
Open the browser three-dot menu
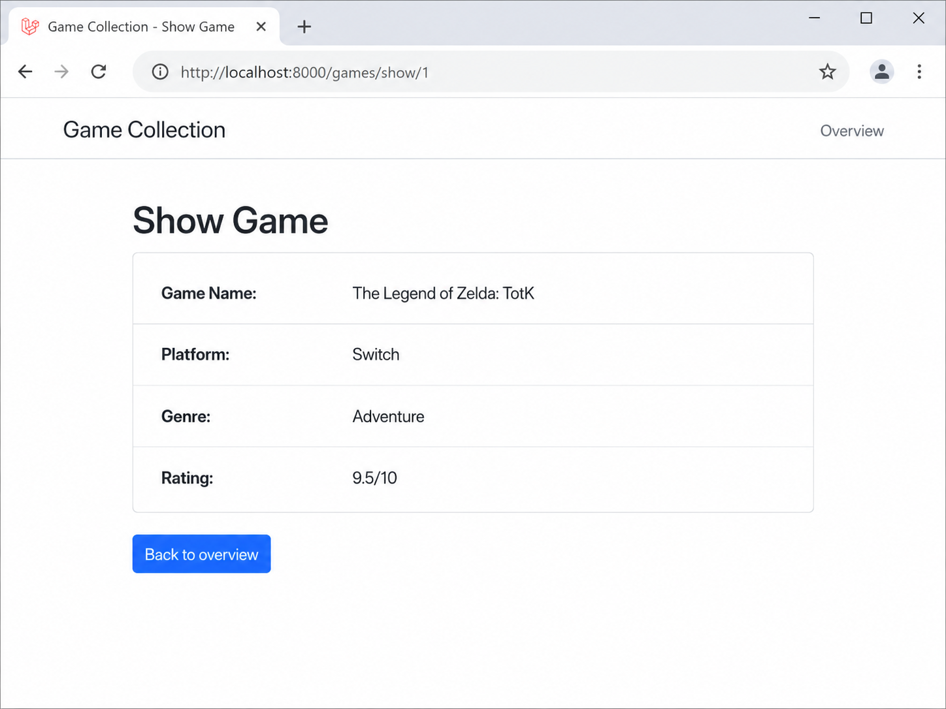coord(919,72)
